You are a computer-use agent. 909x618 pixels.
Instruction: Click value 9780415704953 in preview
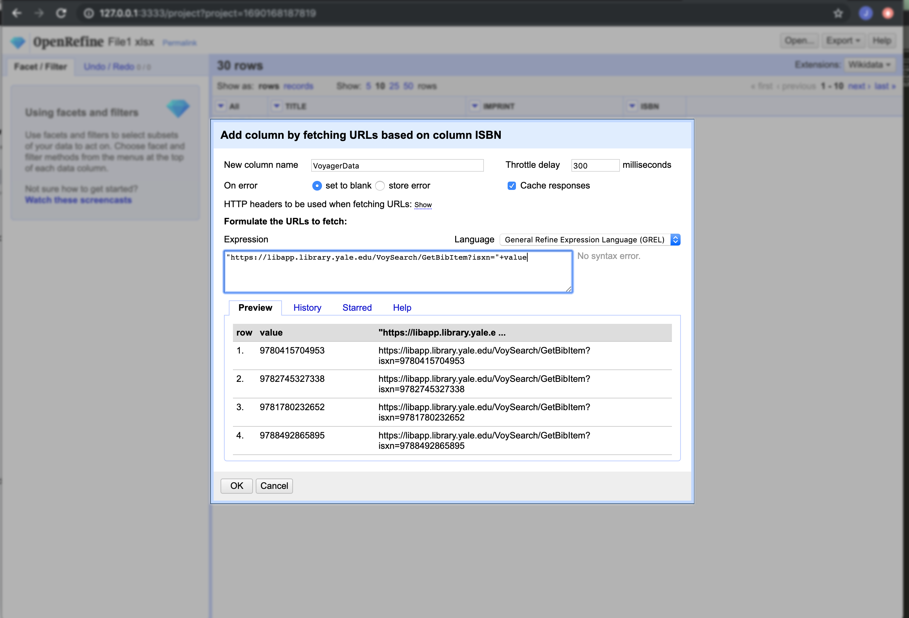coord(292,351)
